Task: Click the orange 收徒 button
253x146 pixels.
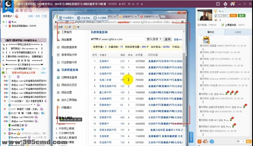Action: click(x=233, y=16)
